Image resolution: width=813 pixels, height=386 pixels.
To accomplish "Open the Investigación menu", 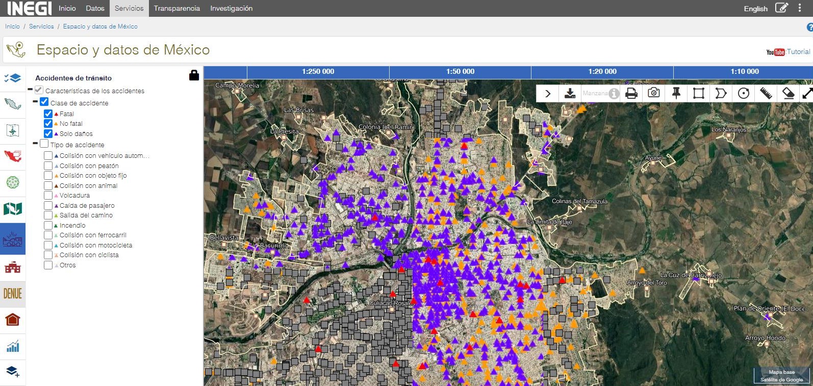I will pos(232,8).
